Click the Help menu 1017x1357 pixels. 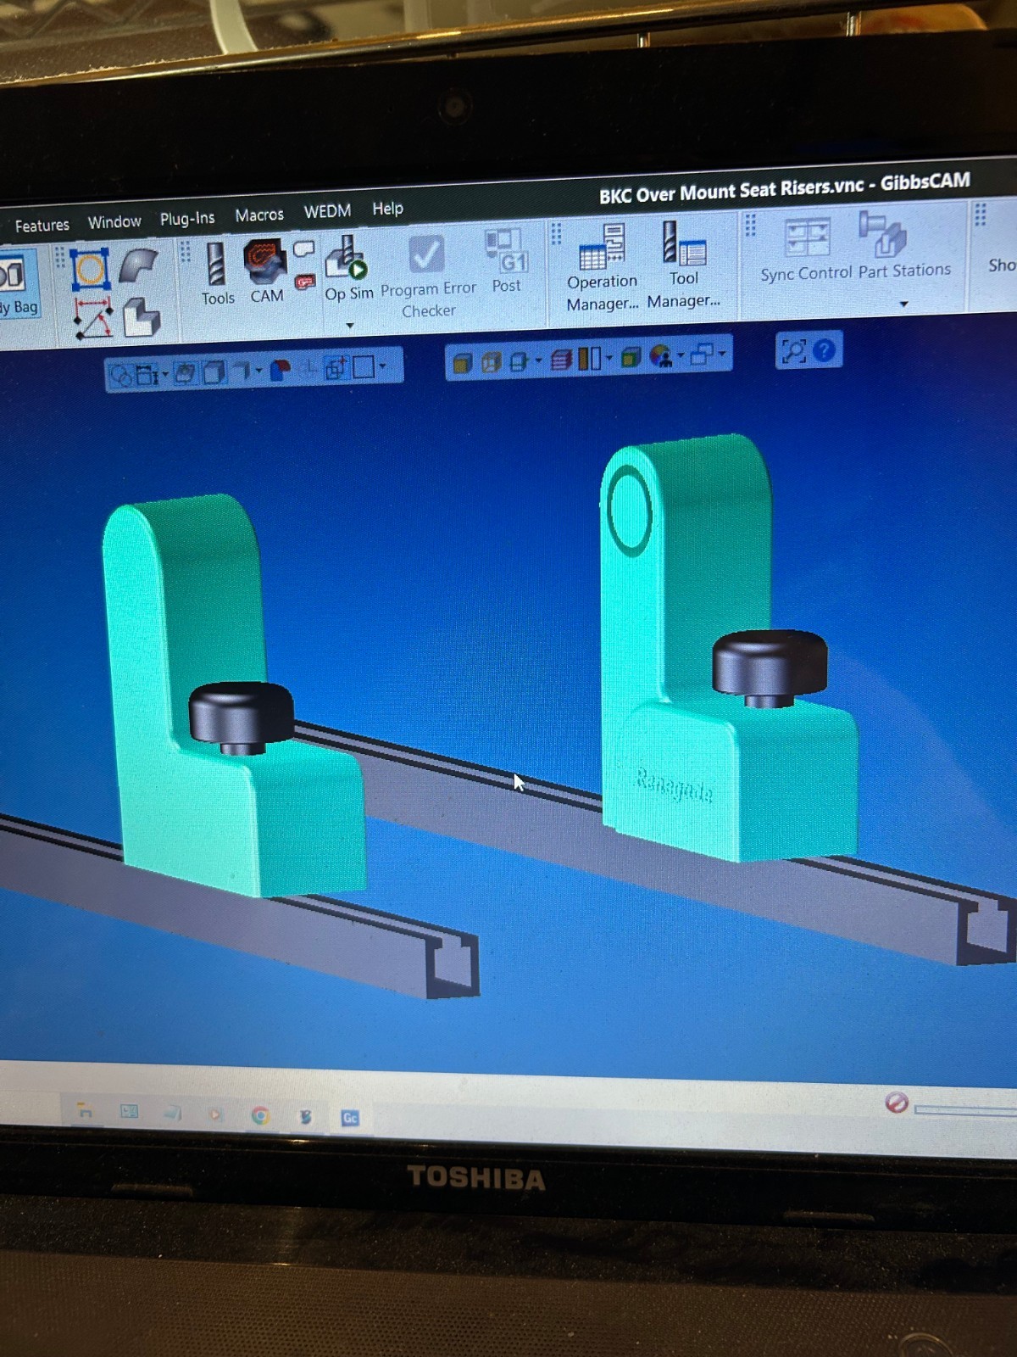[x=387, y=209]
